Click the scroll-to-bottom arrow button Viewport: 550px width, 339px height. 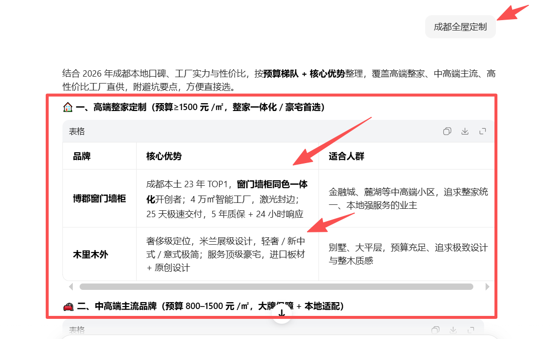[x=282, y=313]
